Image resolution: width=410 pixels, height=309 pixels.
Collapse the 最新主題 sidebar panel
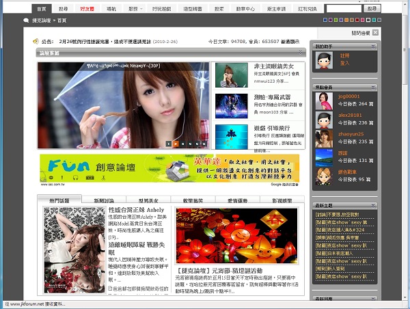(373, 206)
